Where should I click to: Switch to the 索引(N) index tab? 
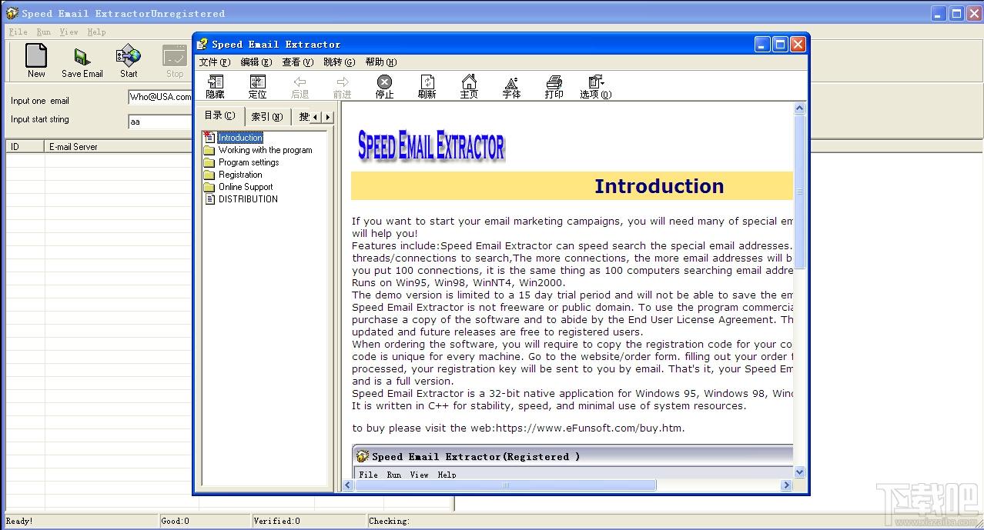point(267,117)
